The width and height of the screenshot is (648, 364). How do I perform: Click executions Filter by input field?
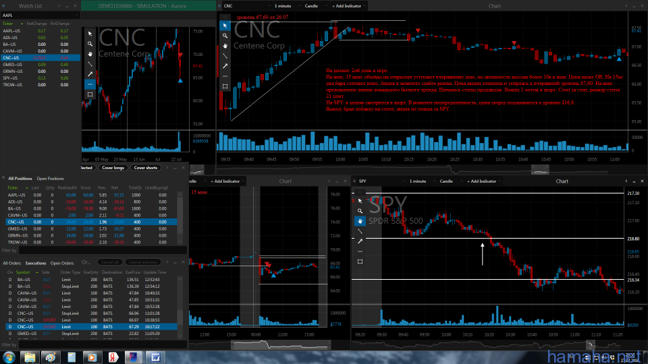tap(103, 344)
